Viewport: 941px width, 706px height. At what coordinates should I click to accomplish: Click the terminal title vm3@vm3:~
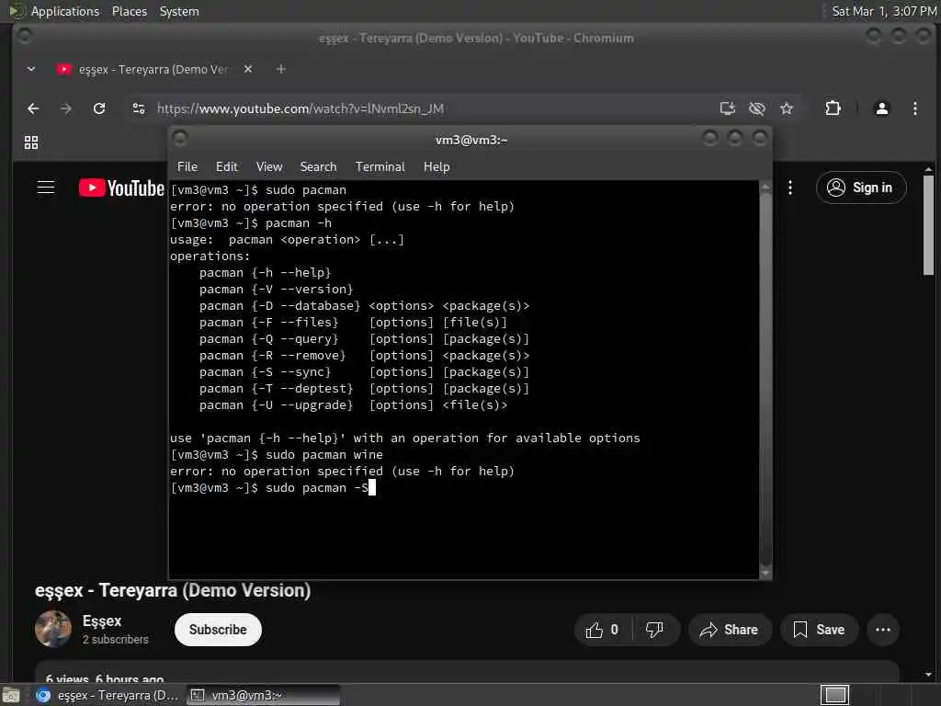[471, 140]
